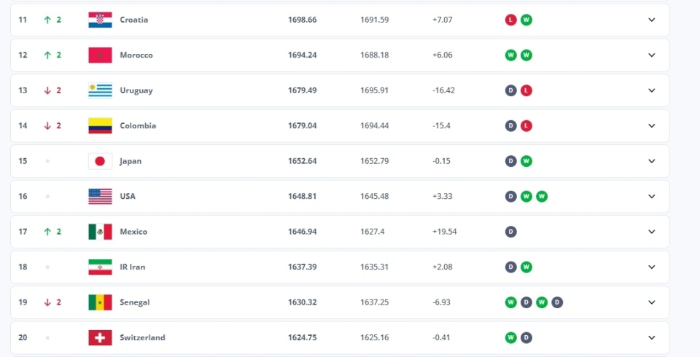Click the Morocco team name
The height and width of the screenshot is (357, 700).
(136, 55)
